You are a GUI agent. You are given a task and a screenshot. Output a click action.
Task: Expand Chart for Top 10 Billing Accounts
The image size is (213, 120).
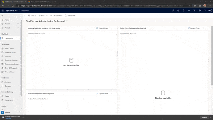click(194, 28)
